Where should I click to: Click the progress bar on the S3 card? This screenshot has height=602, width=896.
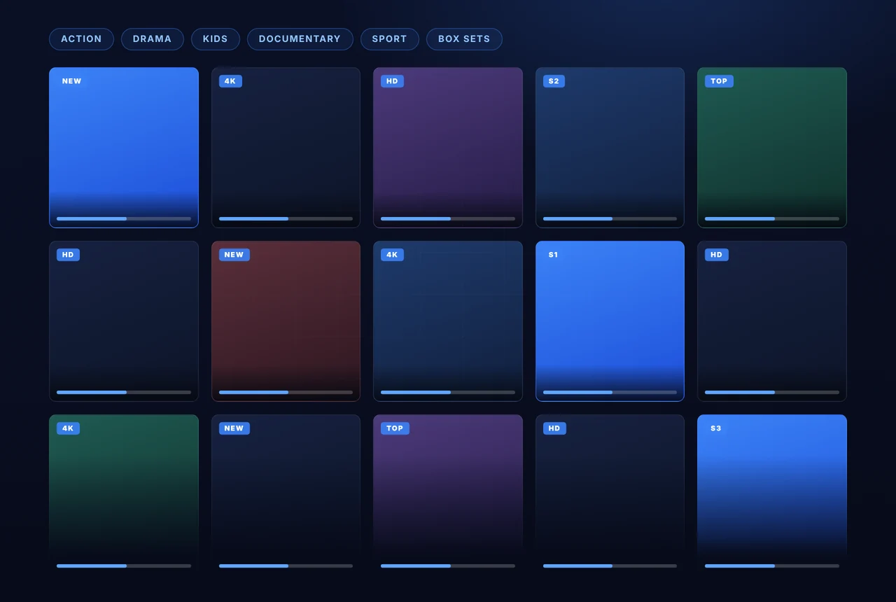click(772, 566)
